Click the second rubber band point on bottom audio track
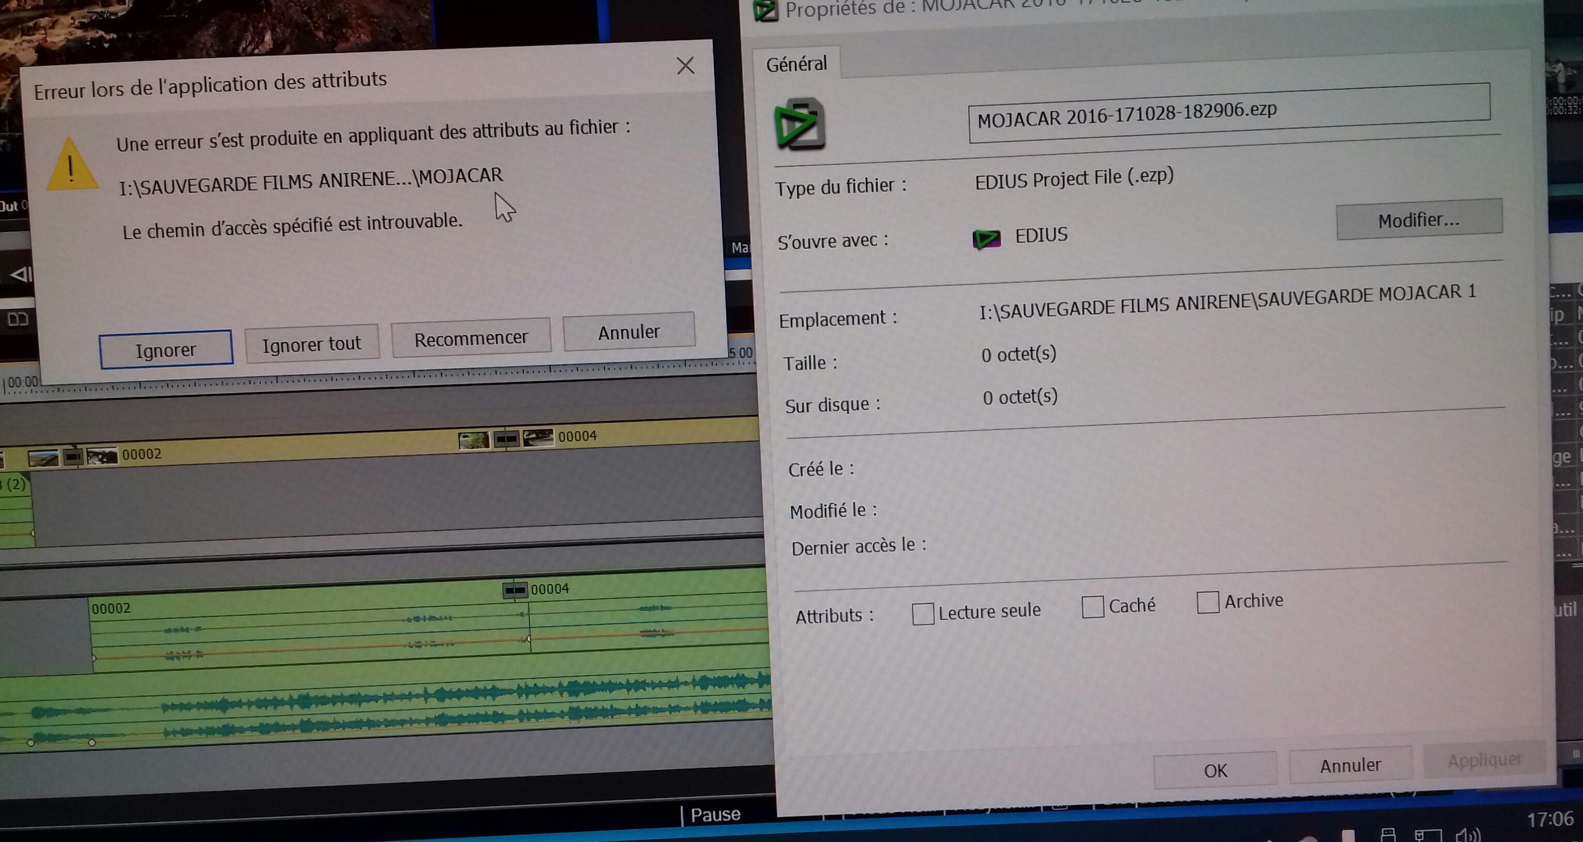Image resolution: width=1583 pixels, height=842 pixels. 92,742
